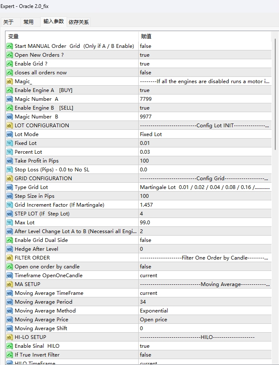The image size is (279, 365).
Task: Toggle the Open New Orders true value
Action: tap(205, 55)
